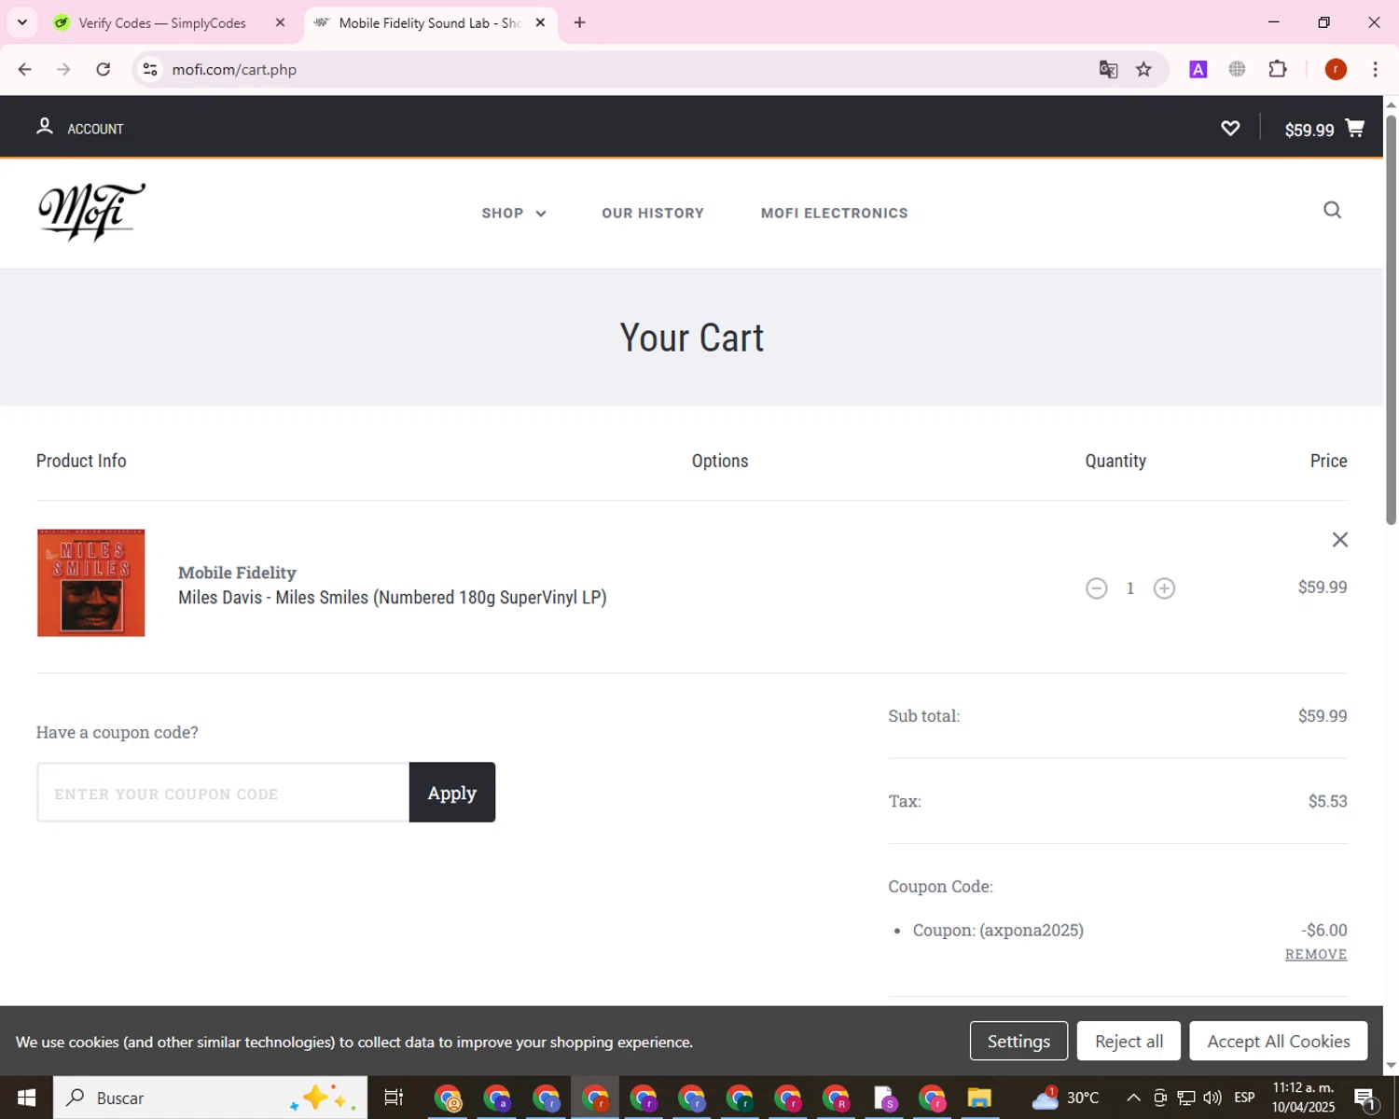Open the notification center icon

coord(1365,1098)
